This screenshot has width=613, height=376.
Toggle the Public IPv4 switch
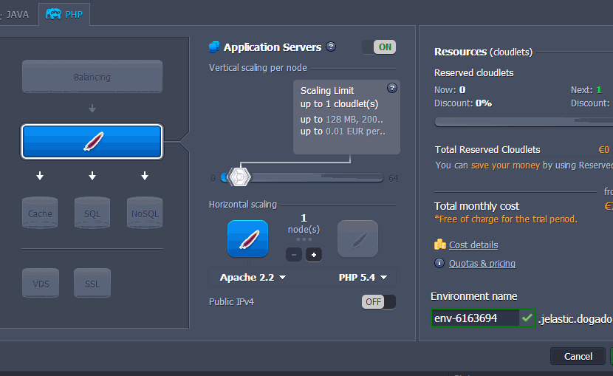tap(379, 301)
